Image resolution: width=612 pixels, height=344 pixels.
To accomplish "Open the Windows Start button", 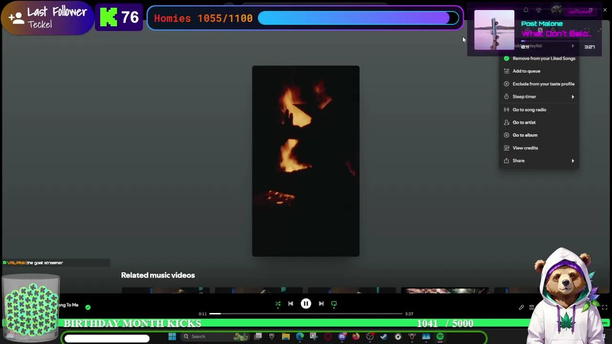I will tap(172, 336).
